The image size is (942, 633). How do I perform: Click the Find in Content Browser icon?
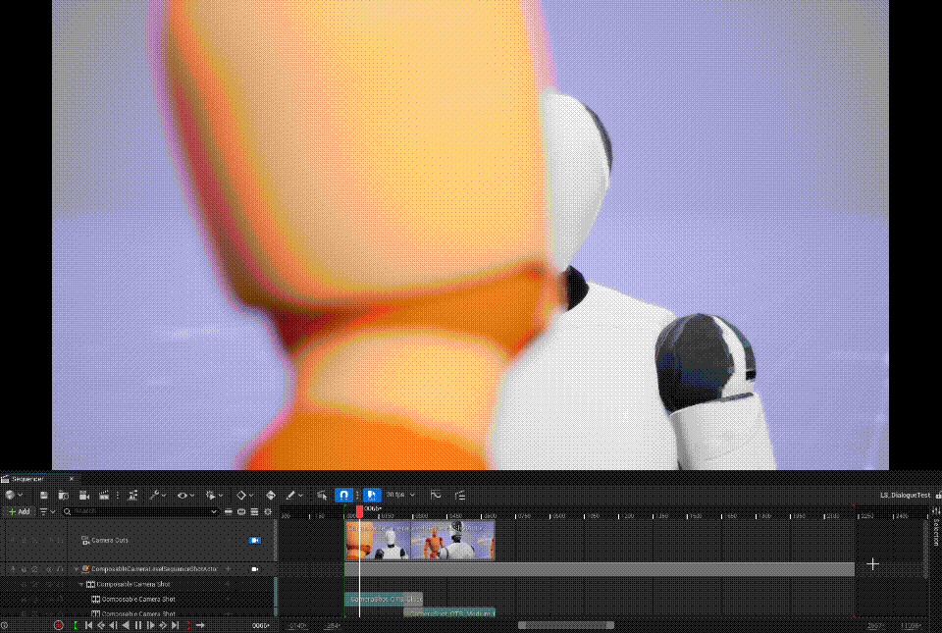click(64, 495)
